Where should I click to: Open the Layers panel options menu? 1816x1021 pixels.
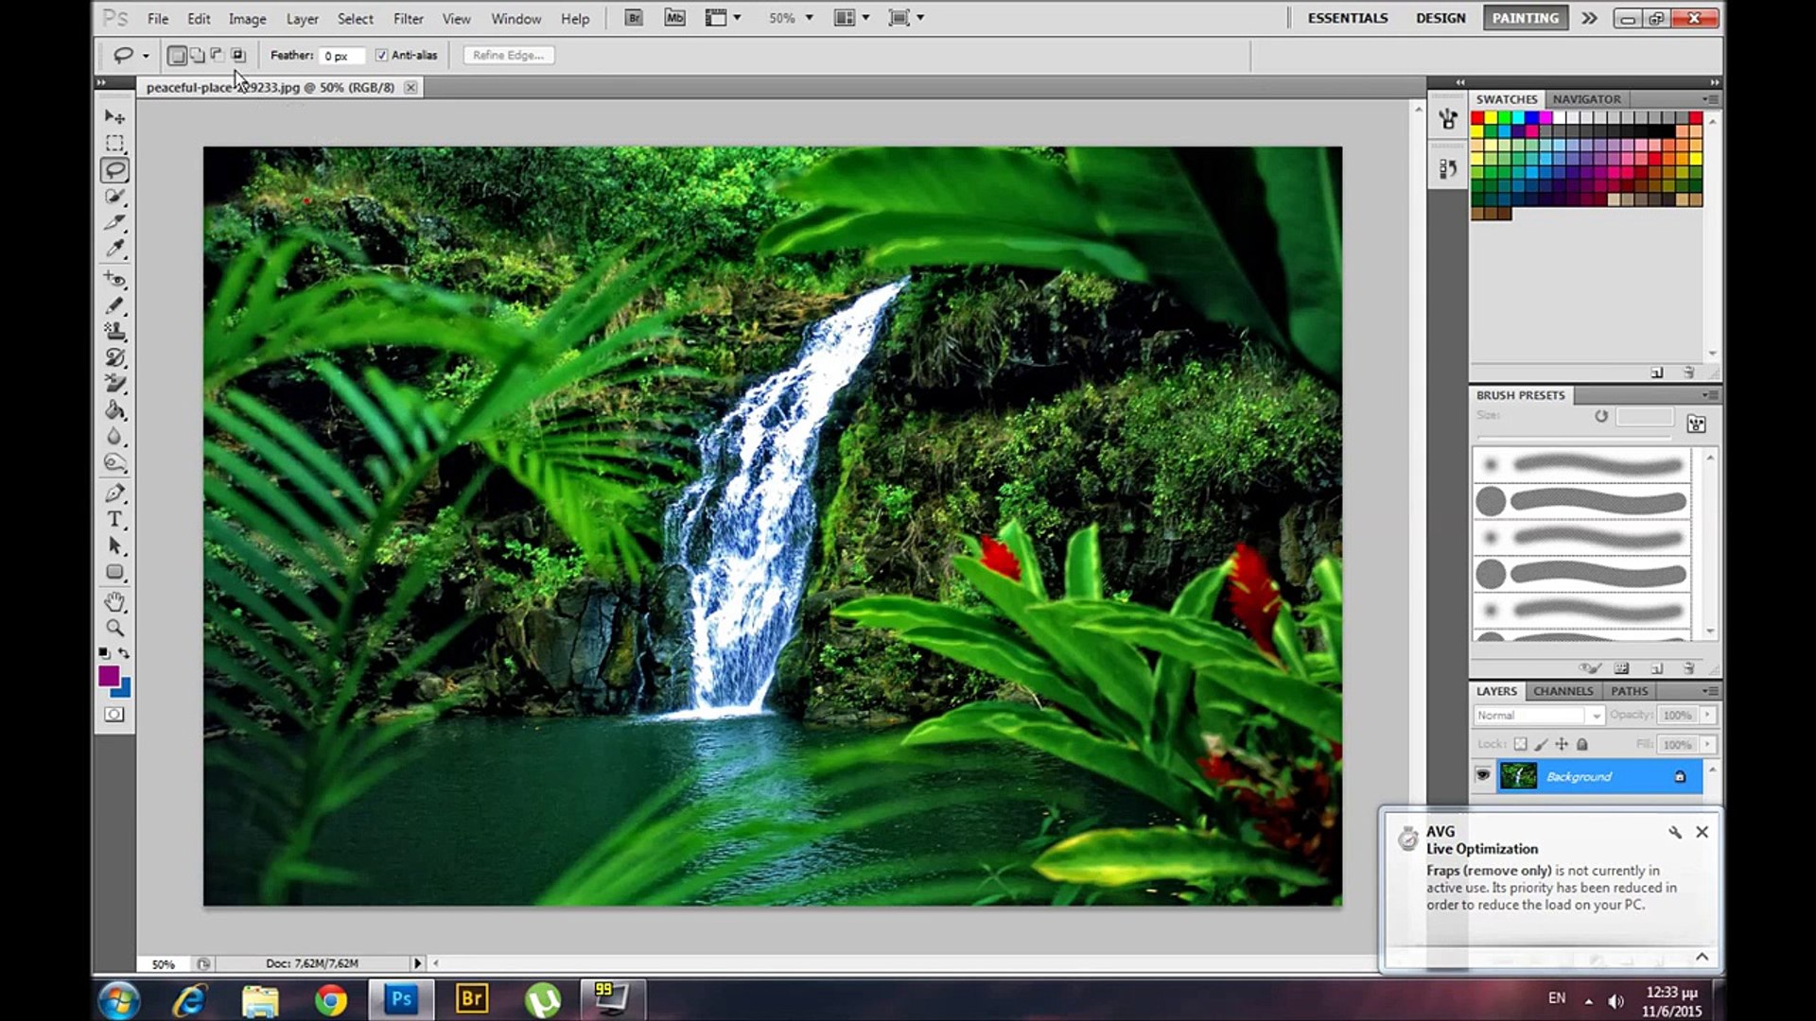pyautogui.click(x=1709, y=691)
